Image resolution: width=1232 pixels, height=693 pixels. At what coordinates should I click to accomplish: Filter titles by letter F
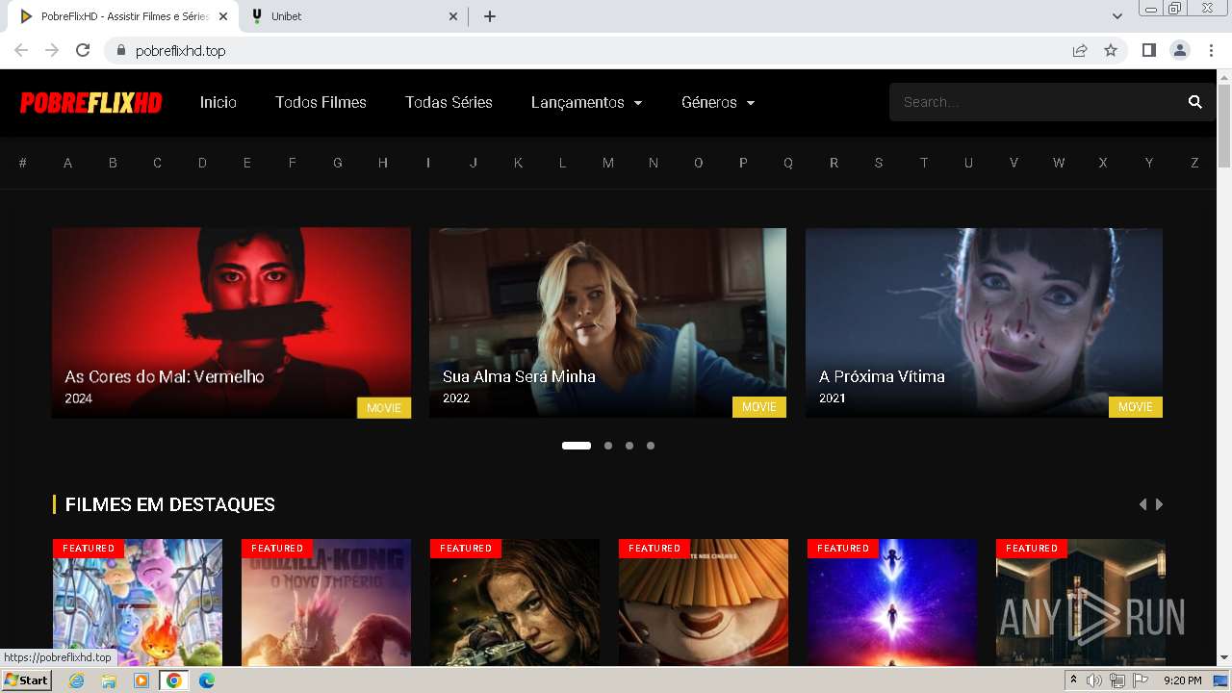click(x=292, y=163)
